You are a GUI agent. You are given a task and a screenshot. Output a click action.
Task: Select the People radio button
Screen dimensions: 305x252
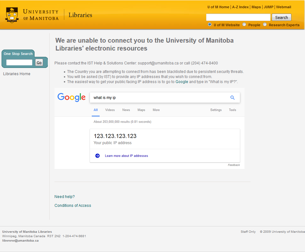click(x=244, y=25)
